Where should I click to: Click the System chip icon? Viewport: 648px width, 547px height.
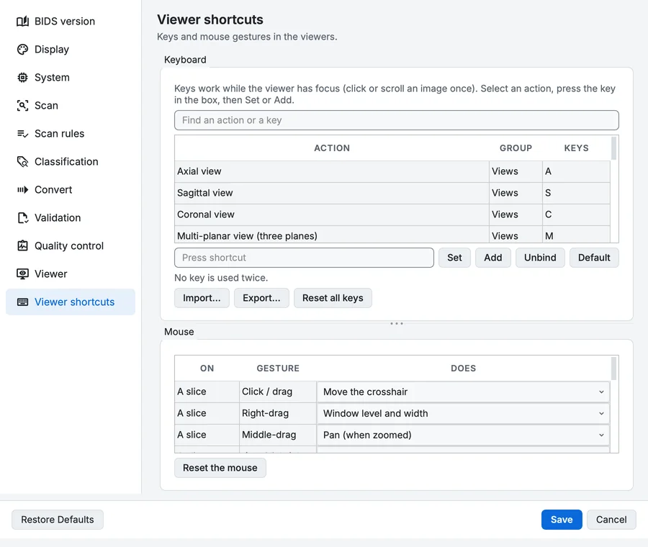coord(23,77)
